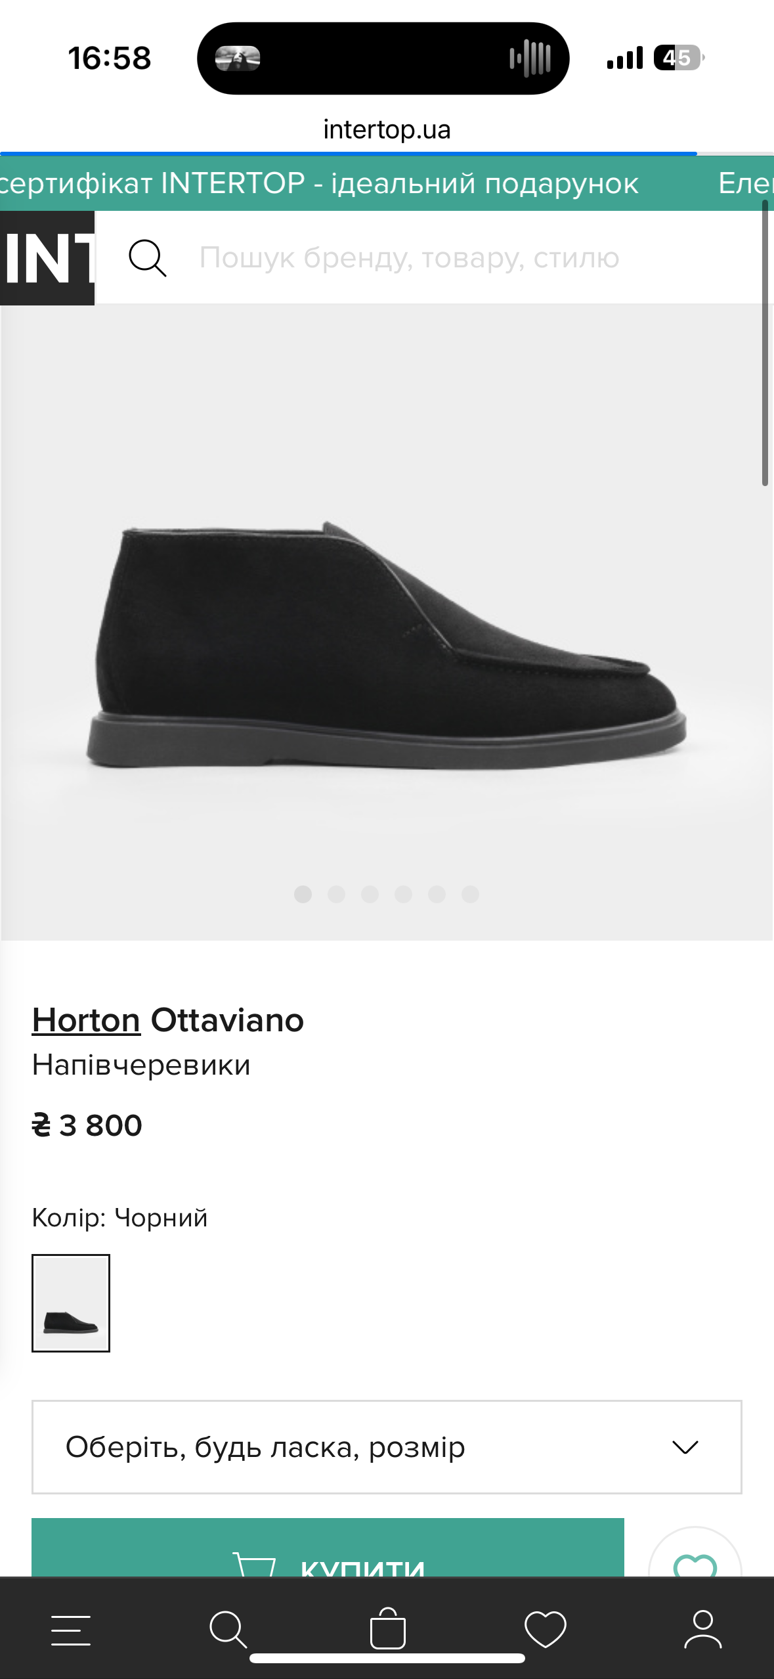This screenshot has width=774, height=1679.
Task: Tap the intertop.ua address bar
Action: 387,129
